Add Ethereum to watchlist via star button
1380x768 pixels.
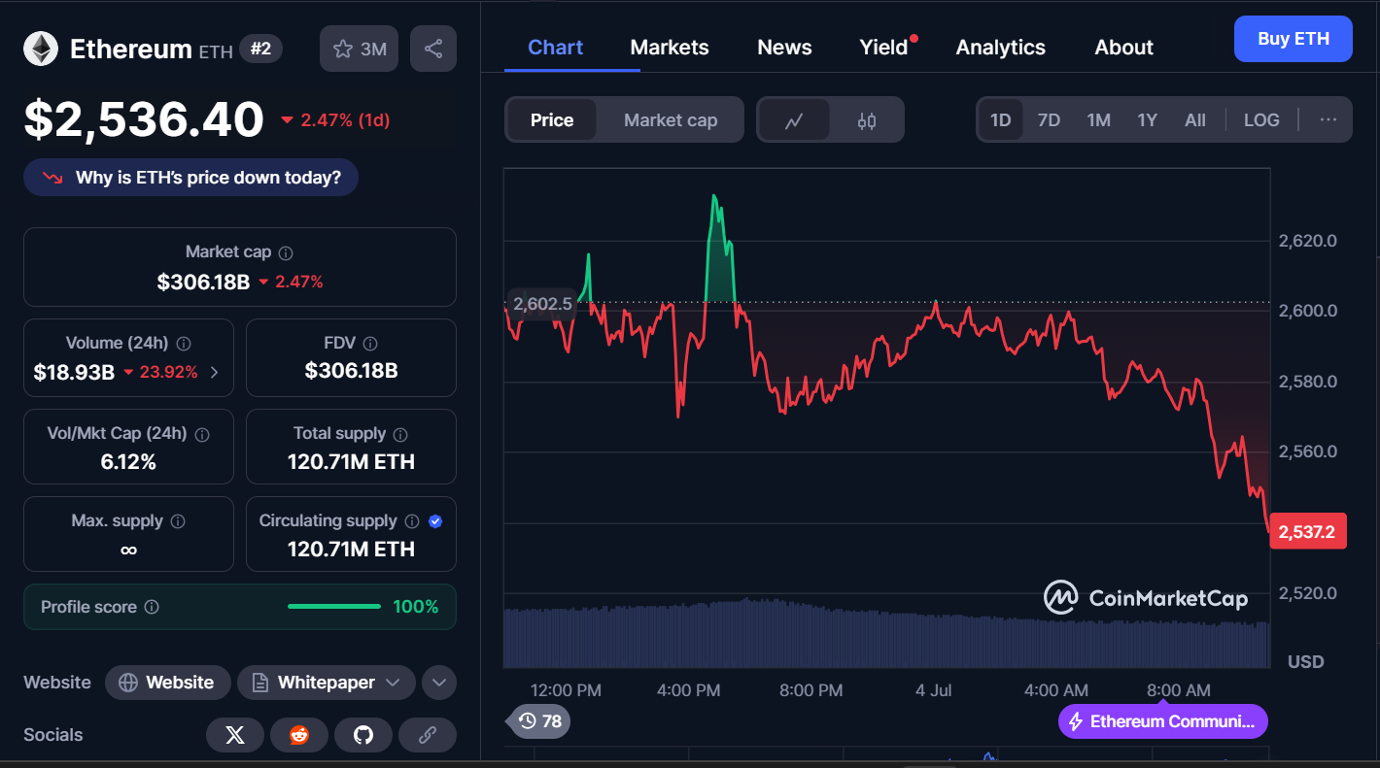pos(359,49)
